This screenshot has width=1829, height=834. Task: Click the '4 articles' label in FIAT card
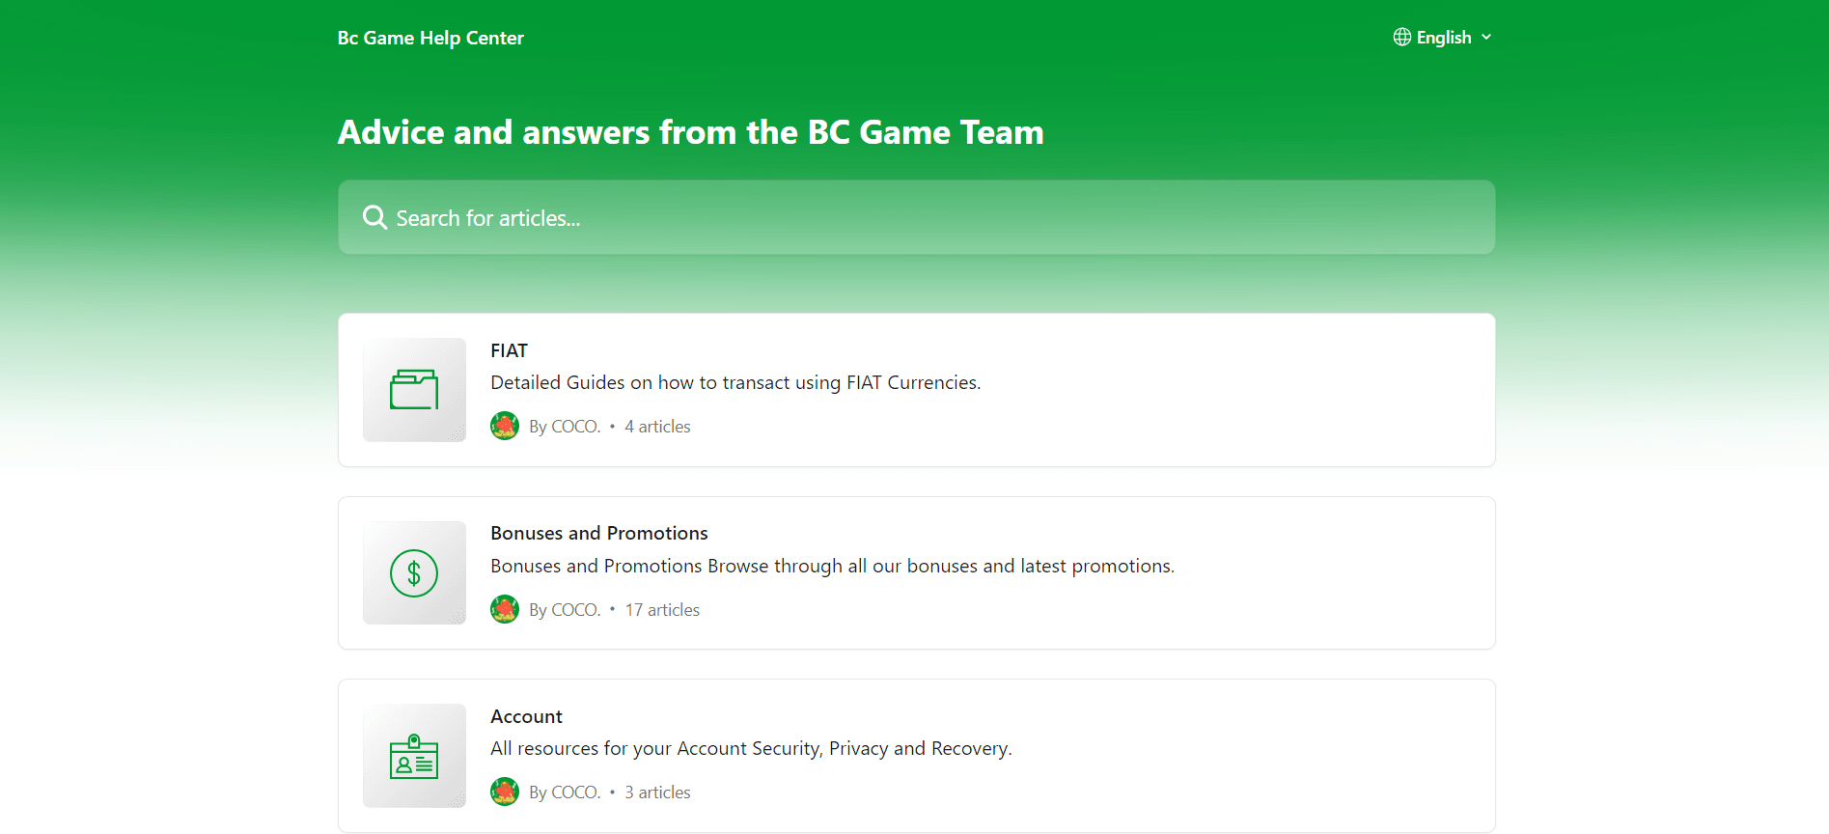(x=656, y=425)
